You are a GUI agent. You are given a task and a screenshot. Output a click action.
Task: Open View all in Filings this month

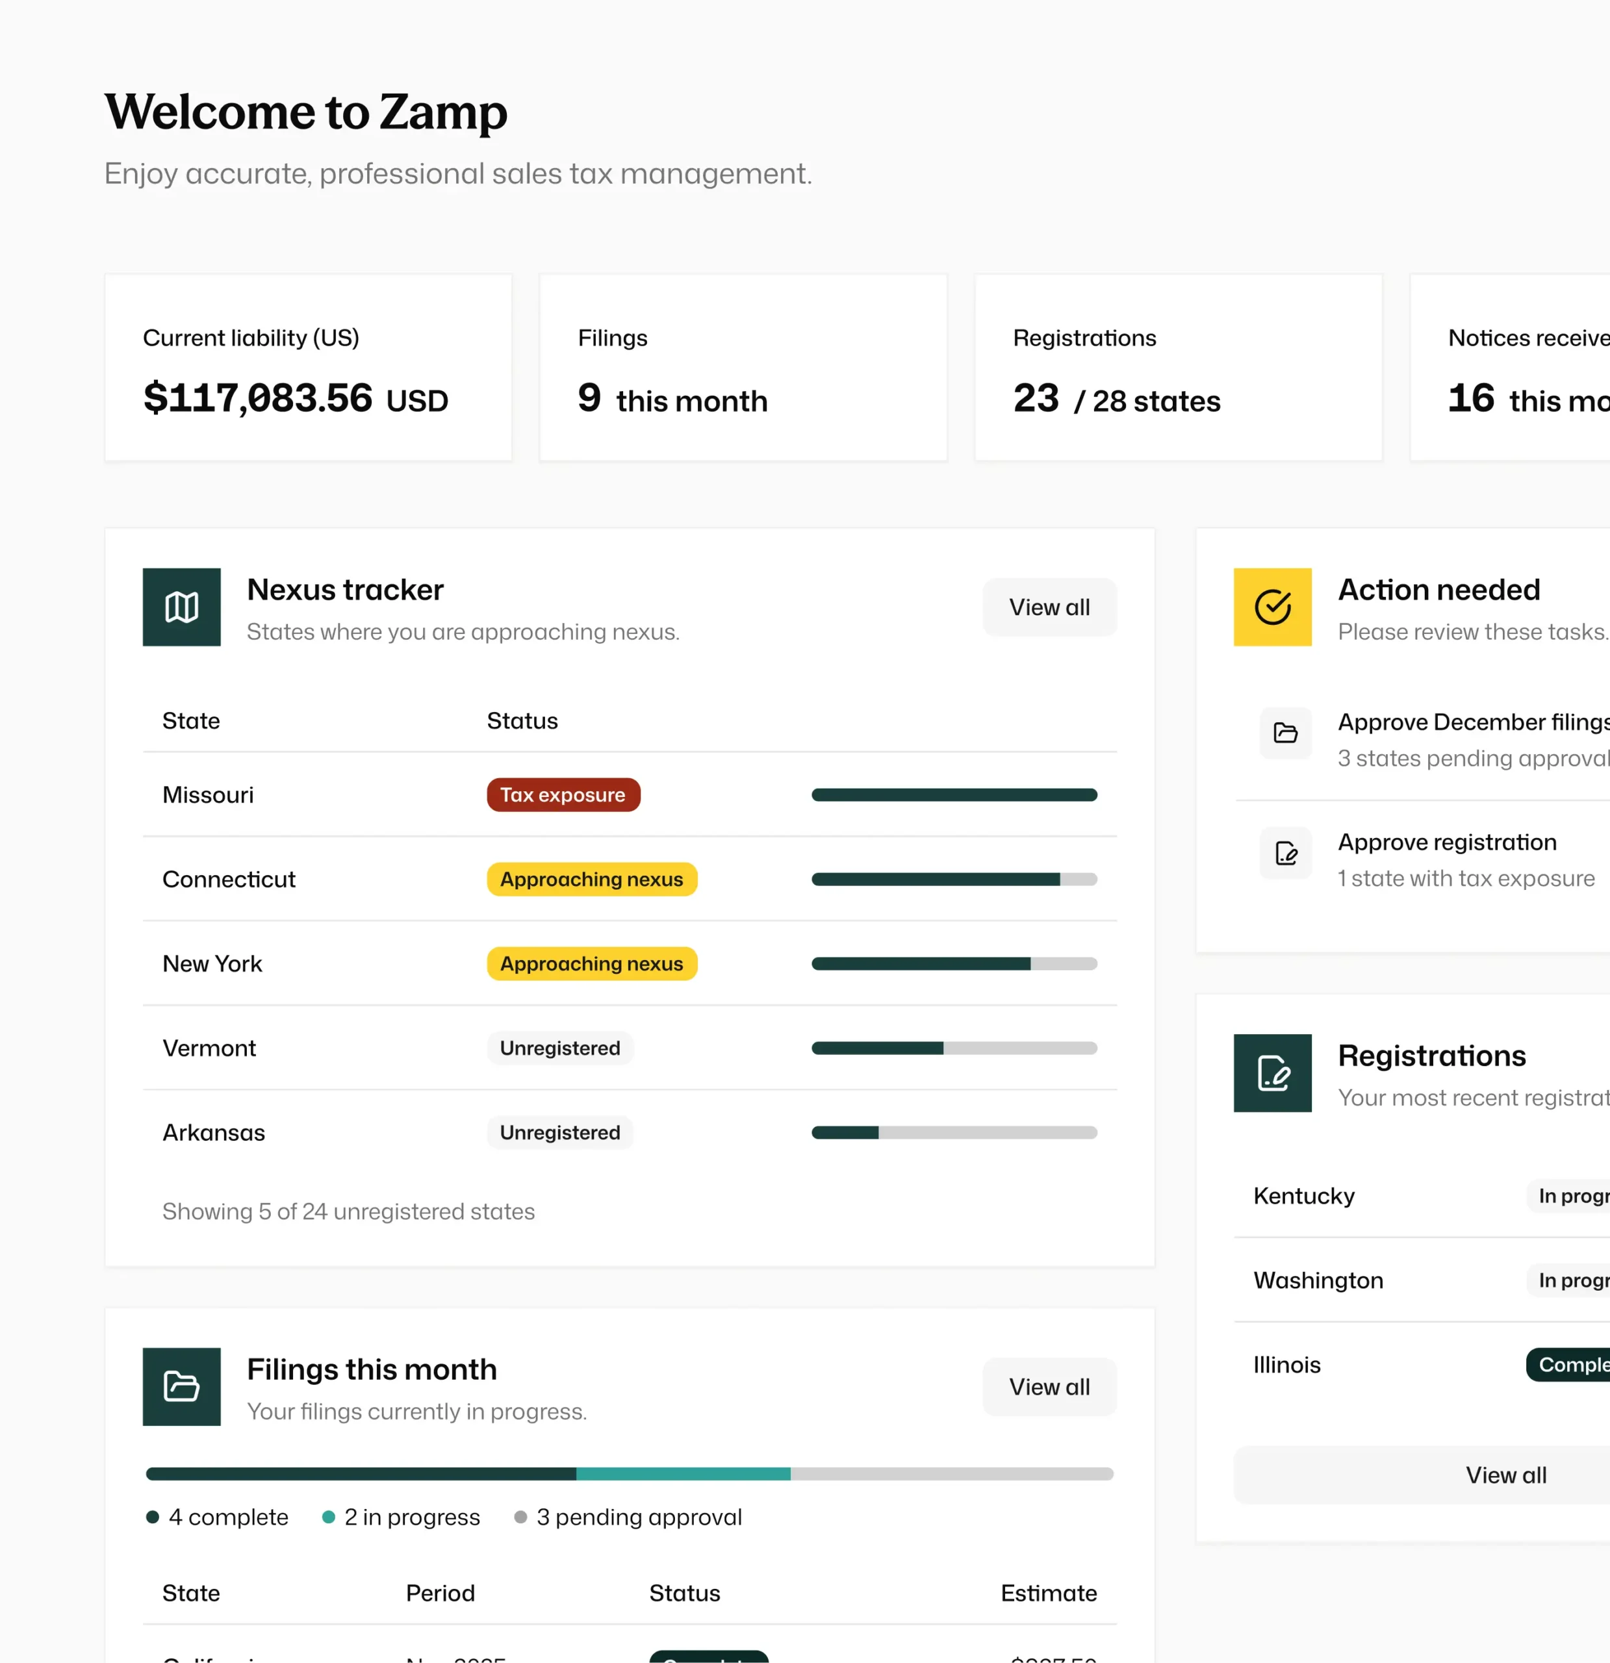(x=1049, y=1386)
